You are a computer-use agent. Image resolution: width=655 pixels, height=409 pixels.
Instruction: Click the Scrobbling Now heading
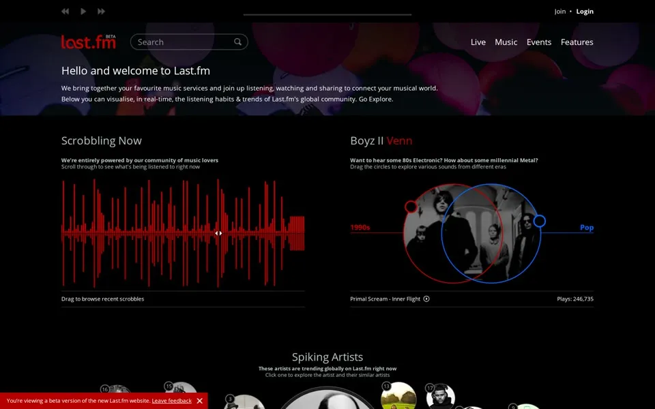(102, 140)
